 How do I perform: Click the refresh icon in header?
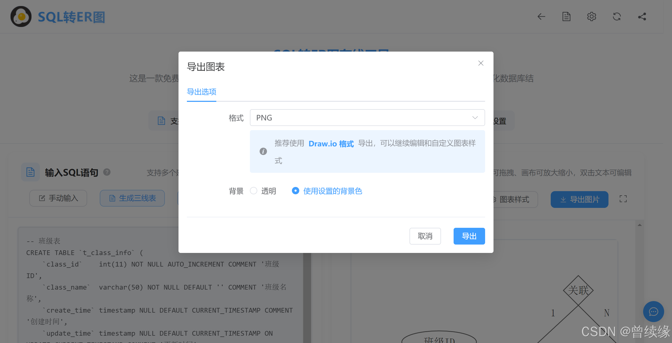pos(617,17)
